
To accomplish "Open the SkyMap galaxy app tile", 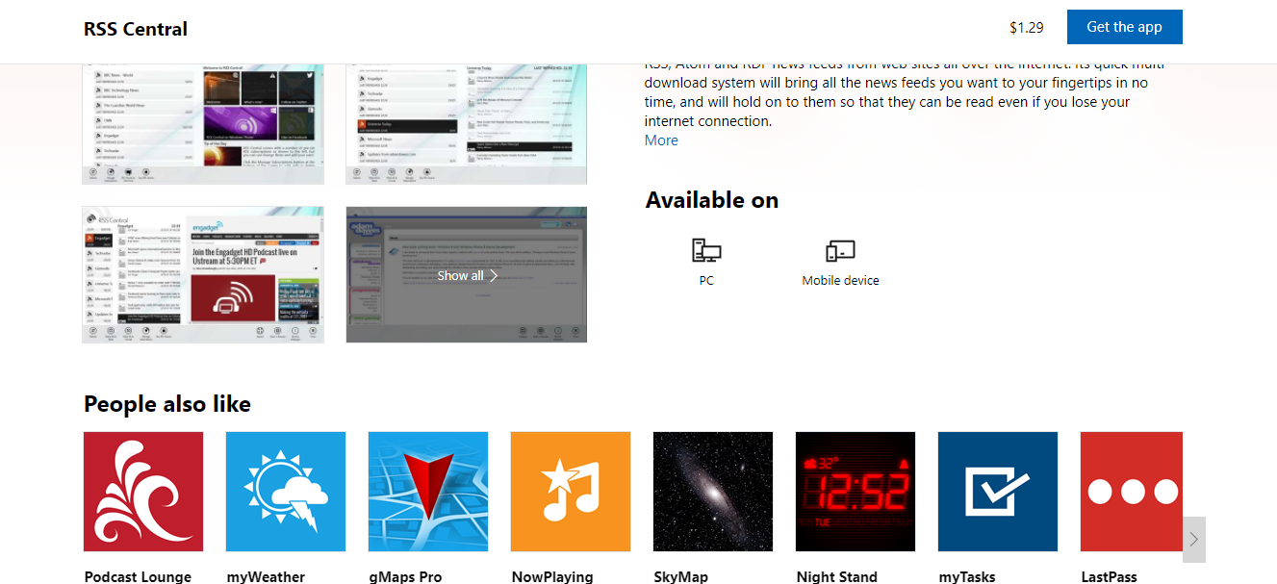I will (713, 492).
